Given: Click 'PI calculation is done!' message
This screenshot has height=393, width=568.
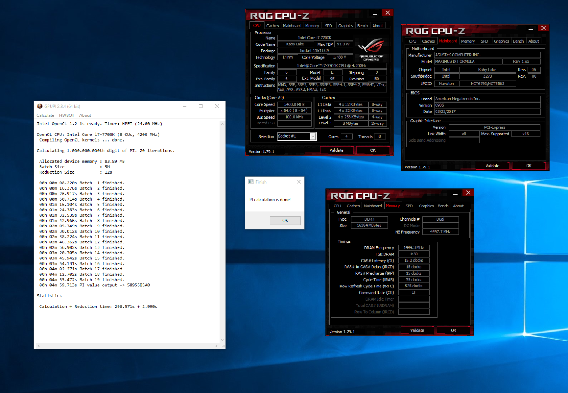Looking at the screenshot, I should pos(270,200).
